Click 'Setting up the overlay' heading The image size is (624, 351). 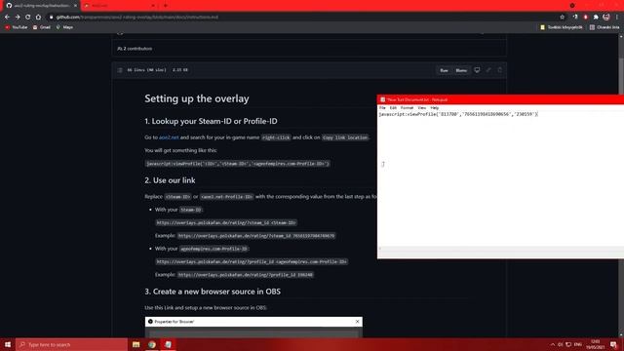[197, 98]
